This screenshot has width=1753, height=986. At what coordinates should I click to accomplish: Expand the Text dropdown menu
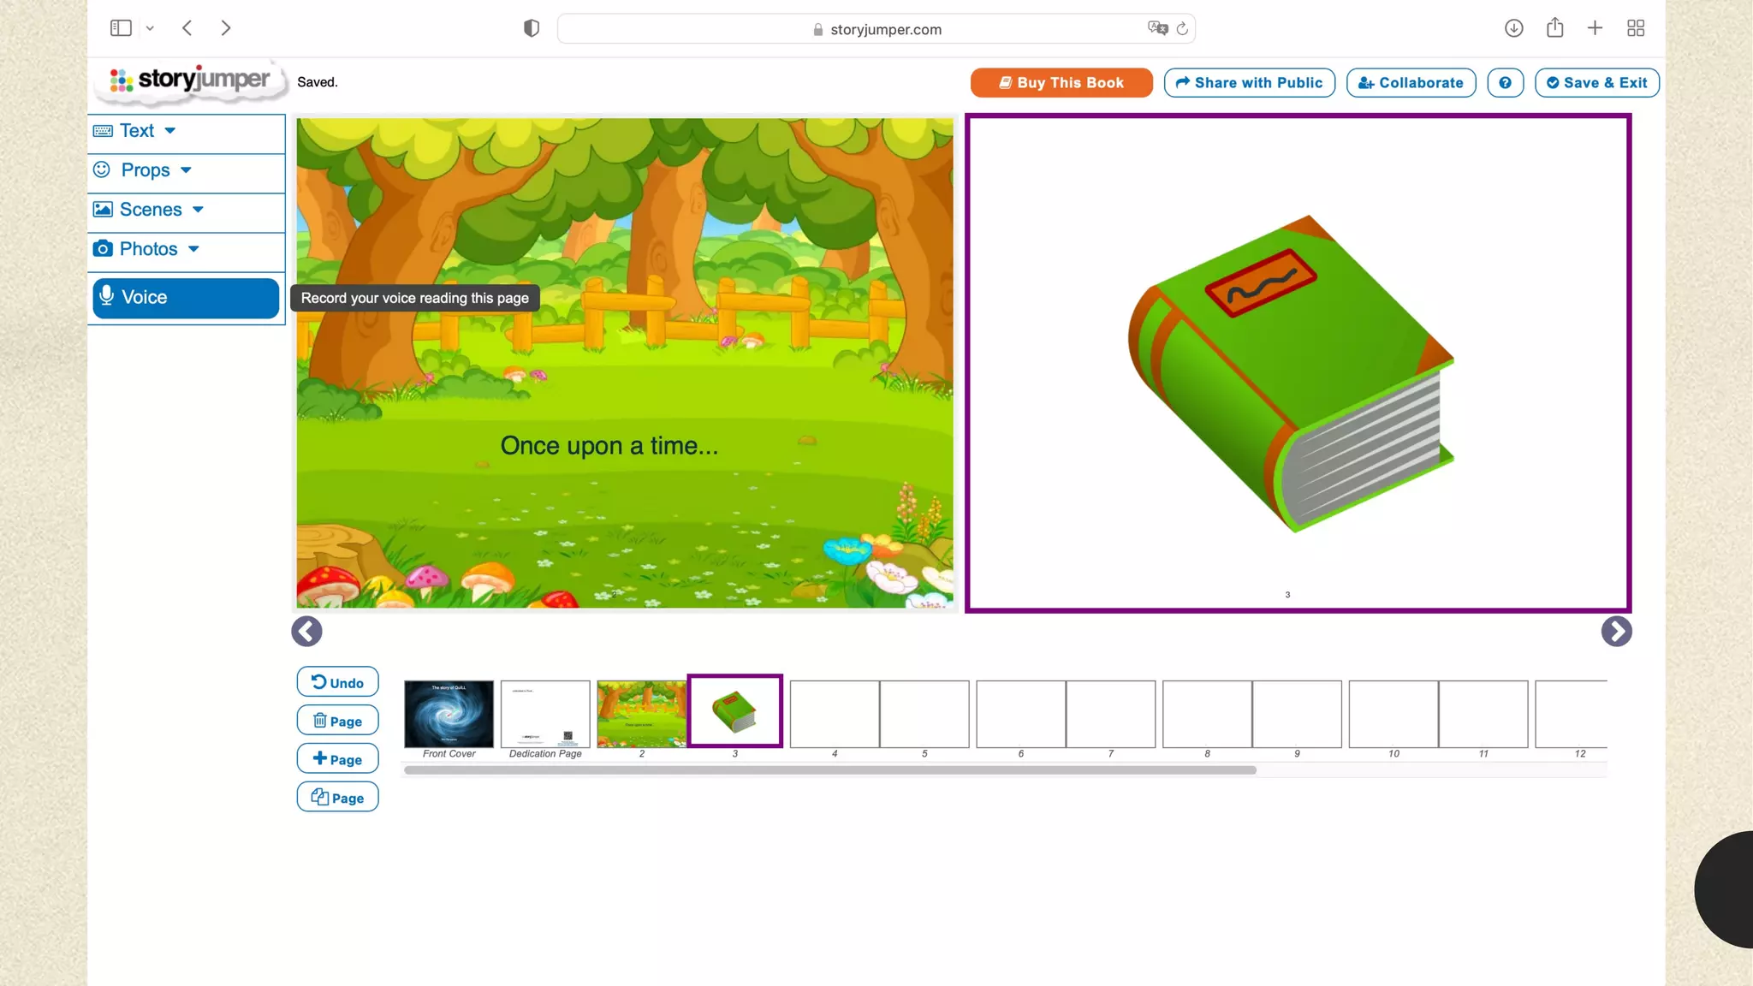coord(137,131)
